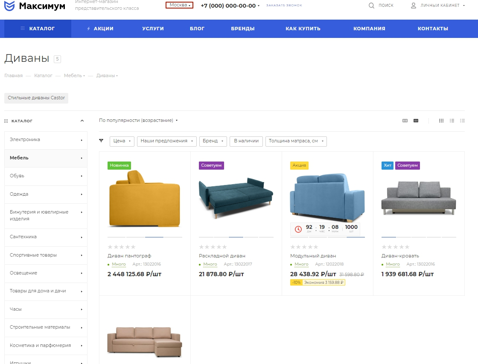
Task: Open the Бренды menu item
Action: pos(243,29)
